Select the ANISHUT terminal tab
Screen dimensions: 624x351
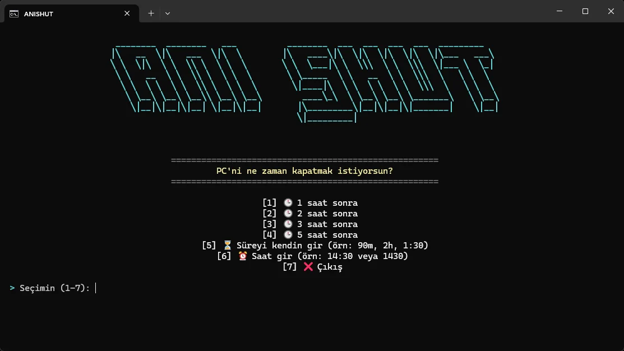coord(72,13)
